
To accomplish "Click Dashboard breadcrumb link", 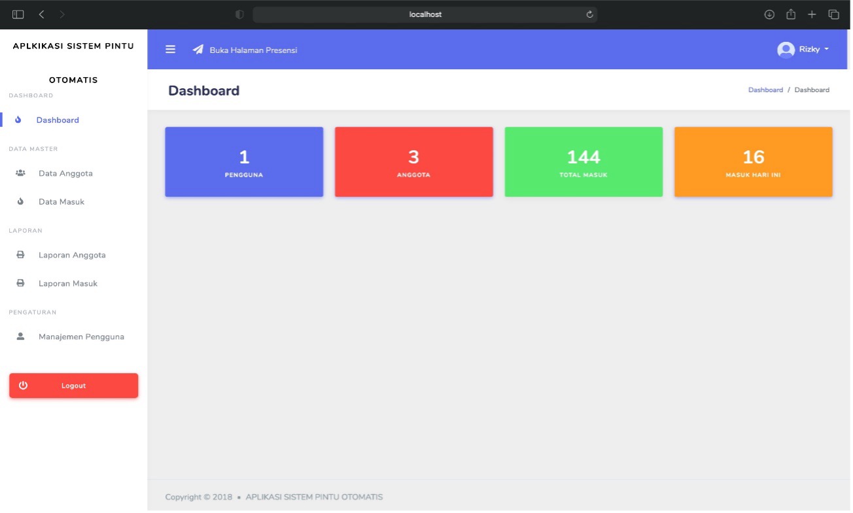I will pyautogui.click(x=765, y=90).
